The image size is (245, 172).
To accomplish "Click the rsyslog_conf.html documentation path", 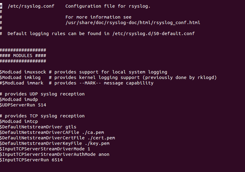I will click(132, 23).
